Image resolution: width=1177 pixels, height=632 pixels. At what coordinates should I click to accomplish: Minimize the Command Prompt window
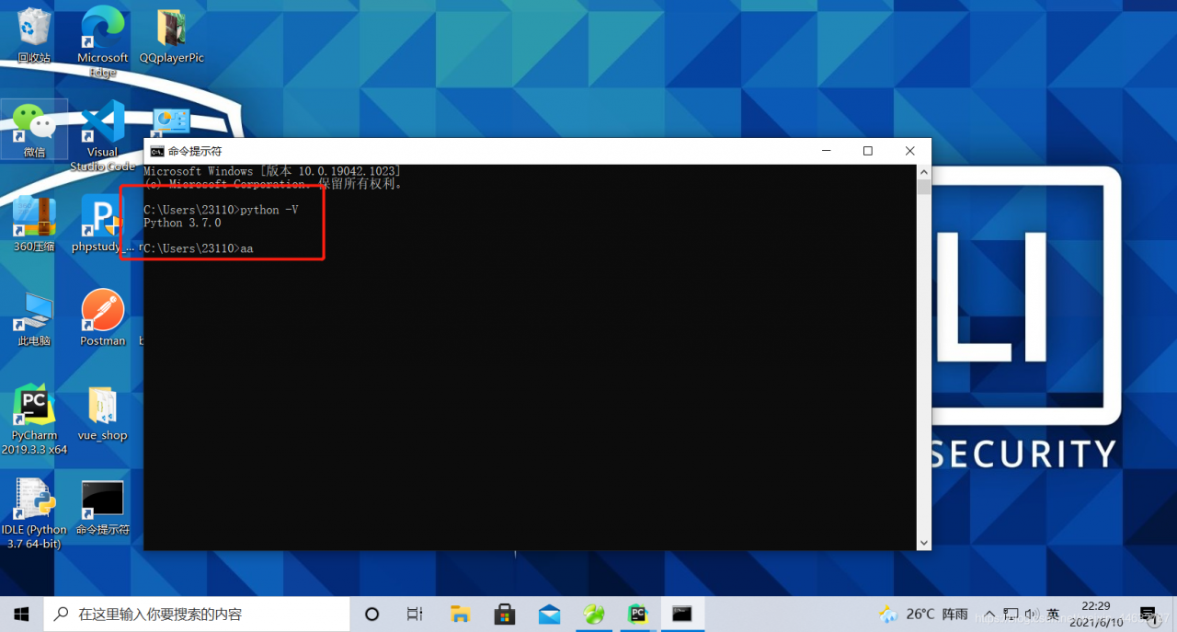pyautogui.click(x=826, y=151)
